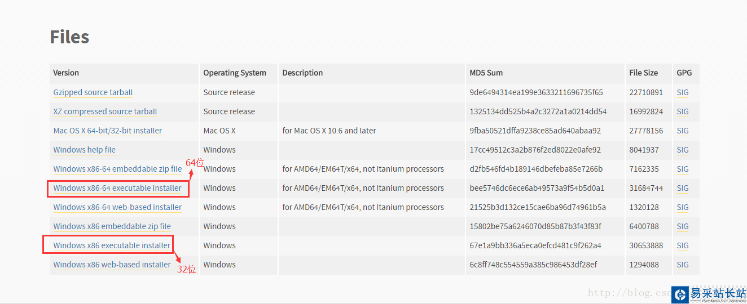
Task: Select Windows x86-64 web-based installer link
Action: point(117,207)
